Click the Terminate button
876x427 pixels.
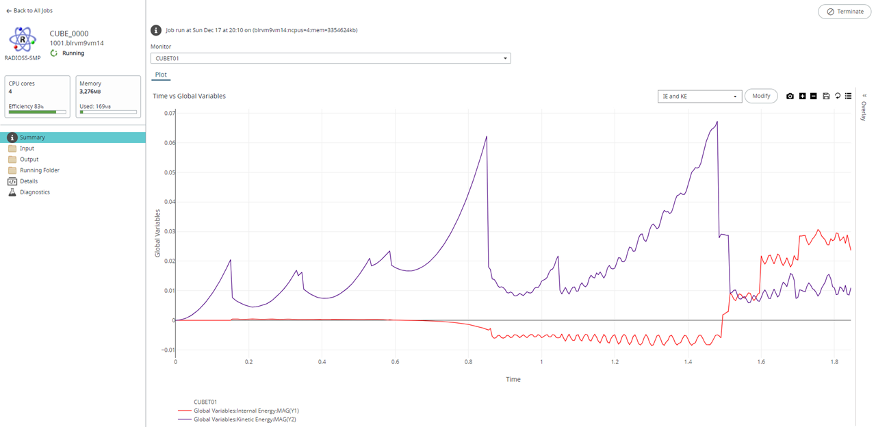click(x=845, y=12)
